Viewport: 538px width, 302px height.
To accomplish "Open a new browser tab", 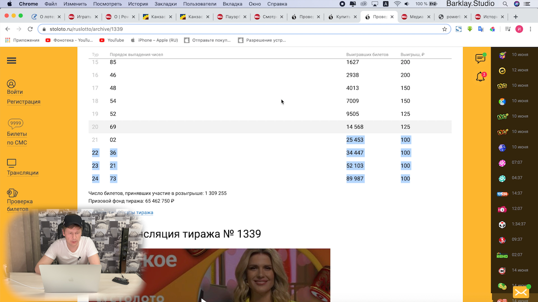I will pos(516,17).
